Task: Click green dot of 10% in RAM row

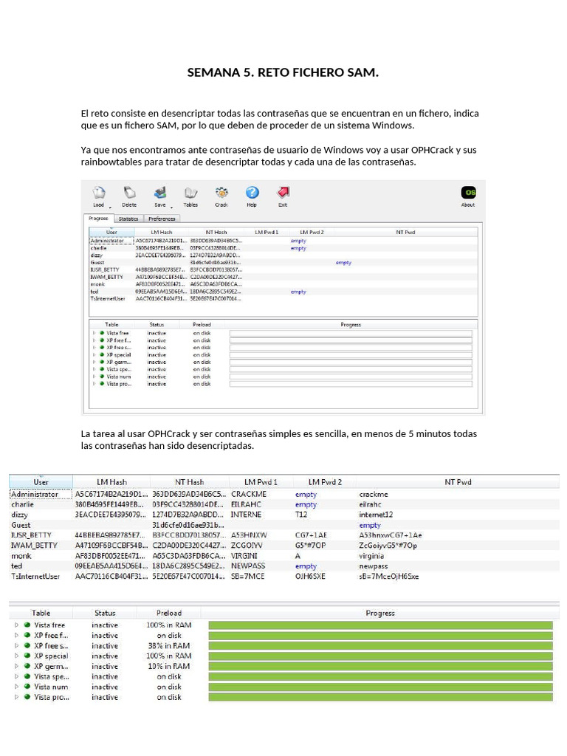Action: [x=27, y=666]
